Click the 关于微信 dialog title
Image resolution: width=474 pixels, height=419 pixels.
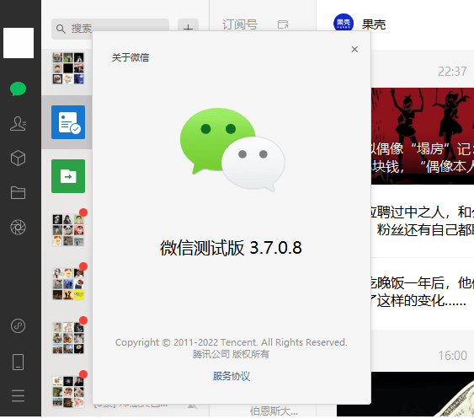pos(130,57)
